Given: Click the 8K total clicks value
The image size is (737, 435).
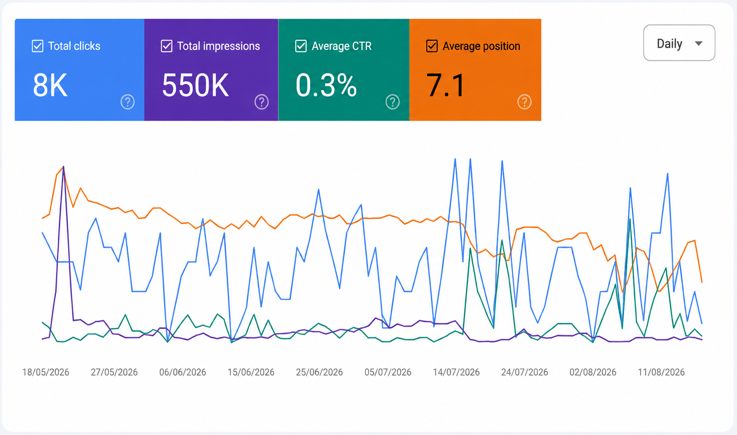Looking at the screenshot, I should 50,85.
